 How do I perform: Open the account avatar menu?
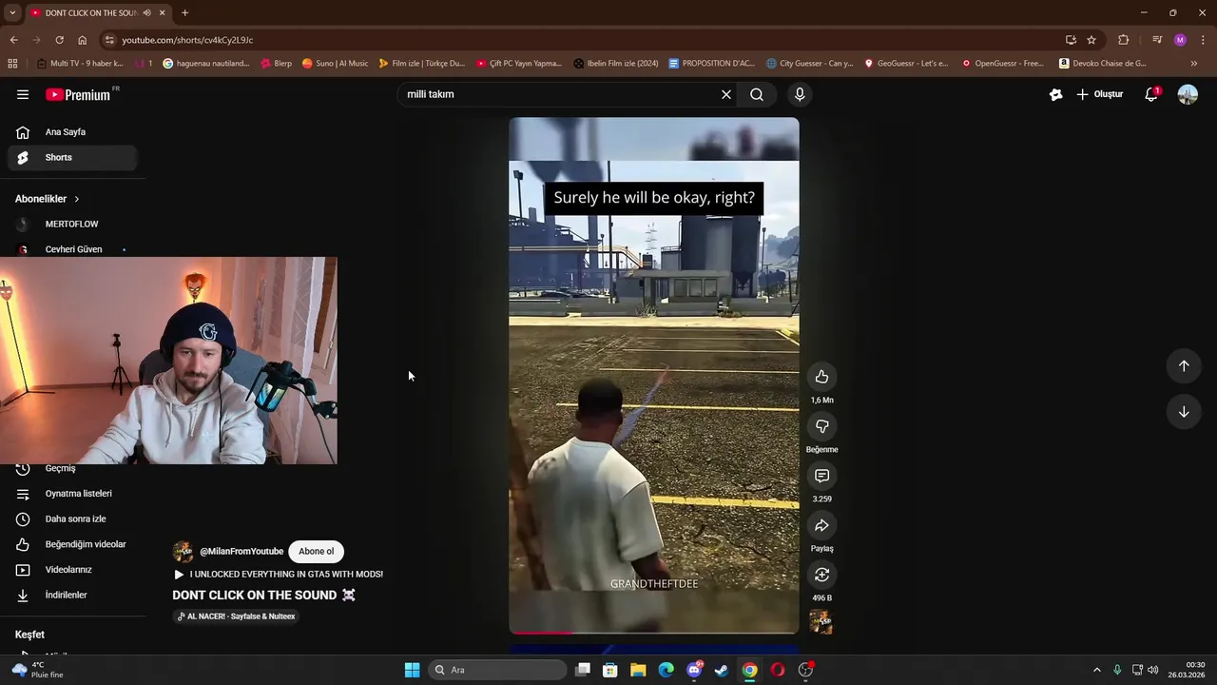tap(1188, 94)
